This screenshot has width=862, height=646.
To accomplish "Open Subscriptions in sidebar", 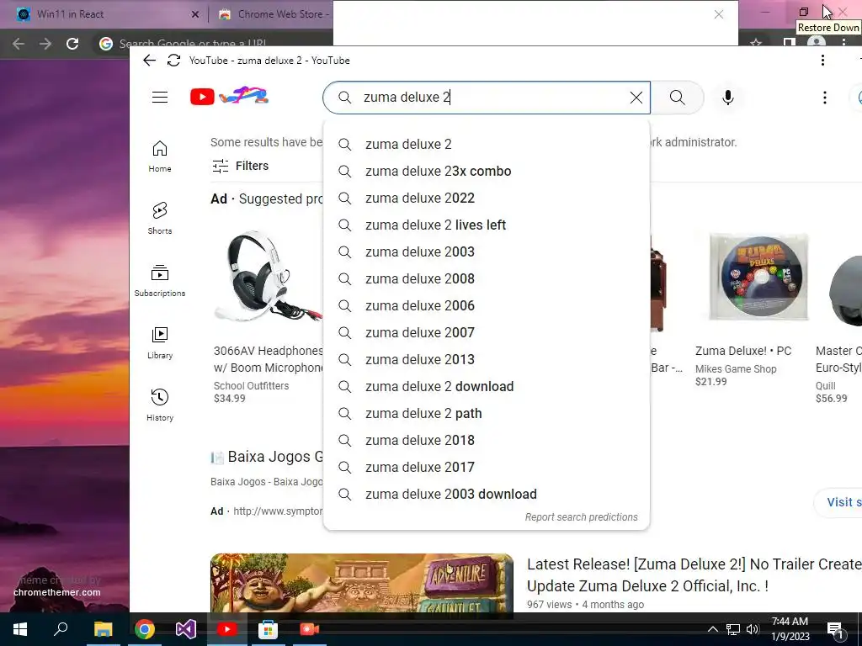I will click(x=159, y=281).
